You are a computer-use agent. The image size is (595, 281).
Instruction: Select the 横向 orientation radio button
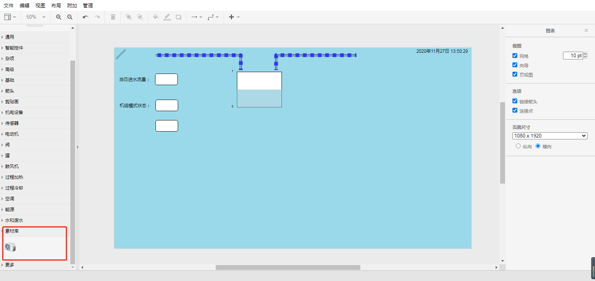coord(538,146)
